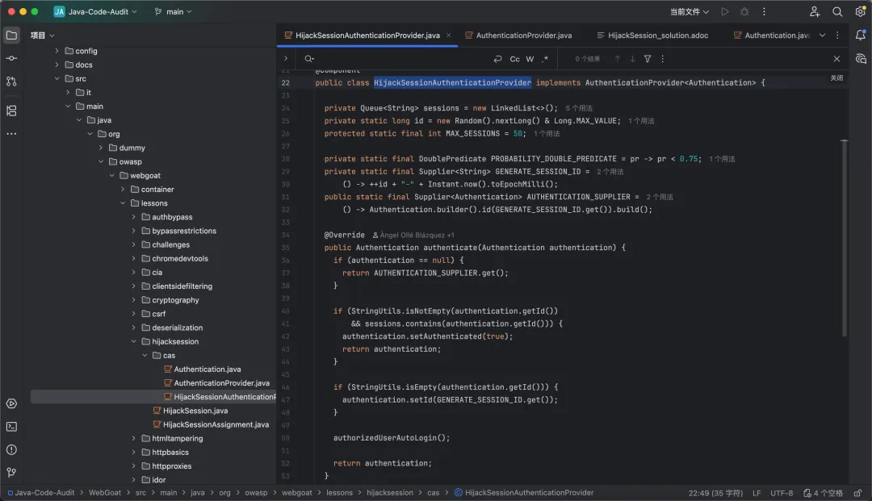This screenshot has width=872, height=501.
Task: Click the 5 个用法 usages hint
Action: pos(579,108)
